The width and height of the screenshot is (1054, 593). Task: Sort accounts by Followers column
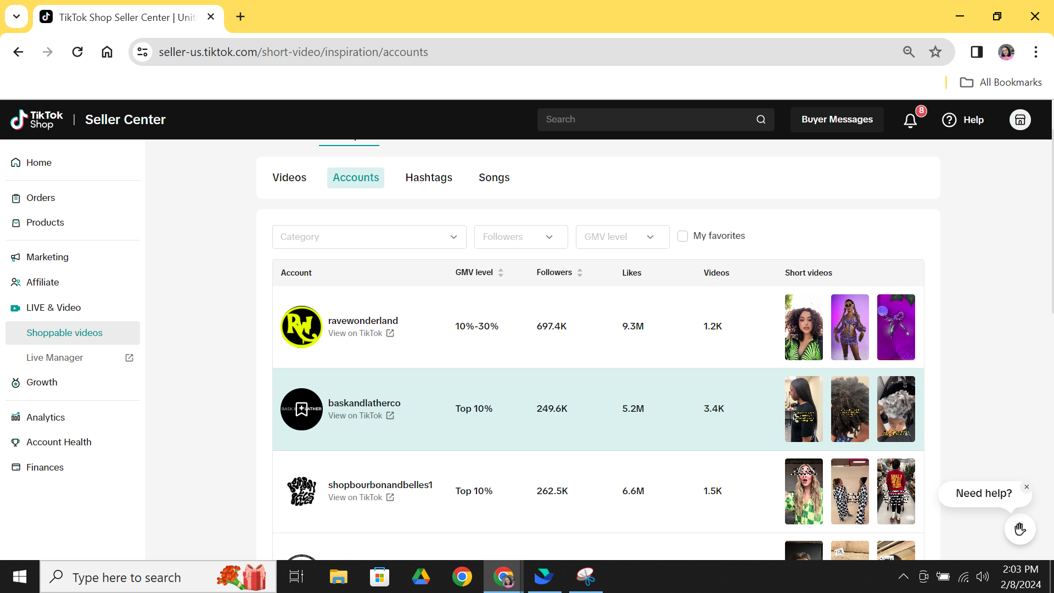point(580,273)
